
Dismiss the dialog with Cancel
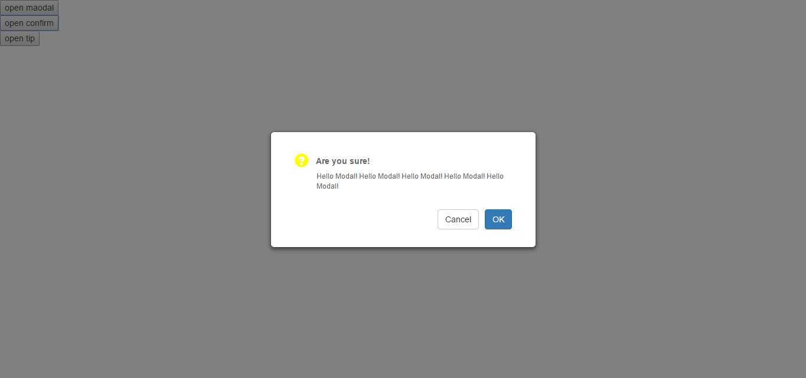(x=458, y=219)
